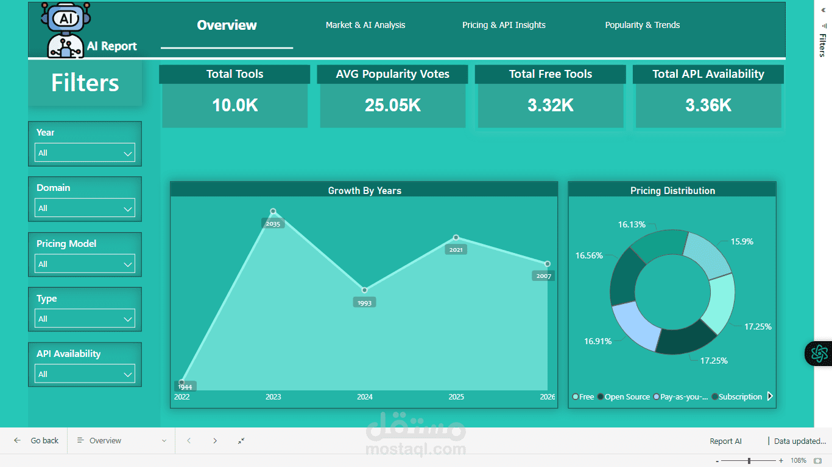The width and height of the screenshot is (832, 467).
Task: Open the chat widget icon on right edge
Action: click(821, 353)
